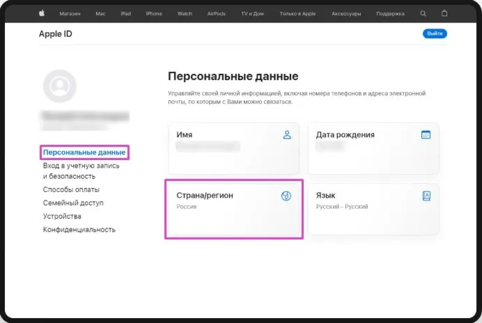The width and height of the screenshot is (482, 323).
Task: Open the iPad menu item
Action: (x=126, y=14)
